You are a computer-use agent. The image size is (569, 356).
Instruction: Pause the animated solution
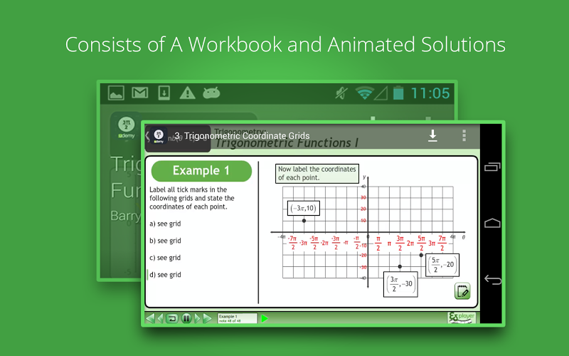tap(186, 318)
